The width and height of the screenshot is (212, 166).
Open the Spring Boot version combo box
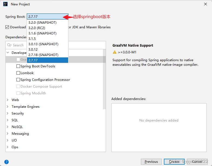click(48, 17)
